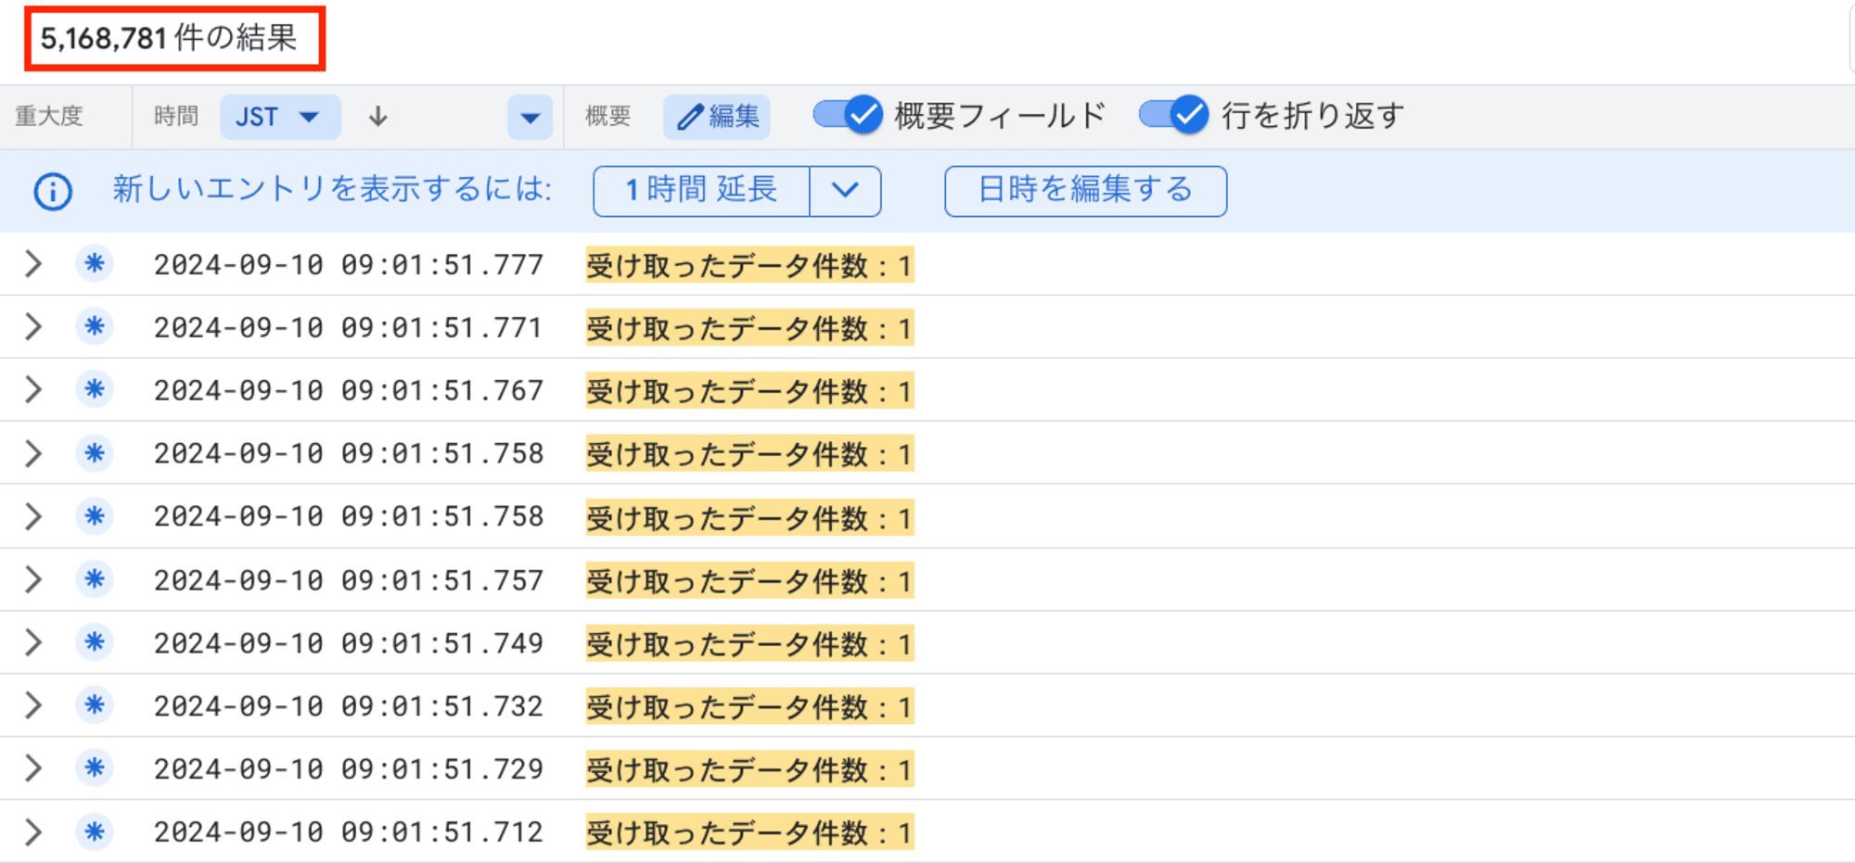Expand log entry at 09:01:51.767
Image resolution: width=1855 pixels, height=863 pixels.
pyautogui.click(x=33, y=390)
